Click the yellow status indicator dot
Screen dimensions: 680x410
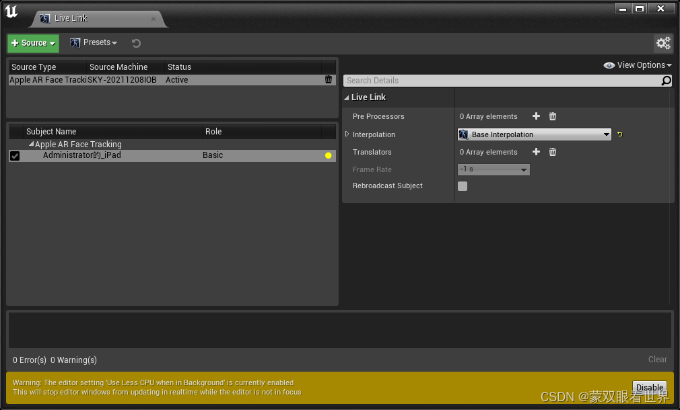[329, 155]
